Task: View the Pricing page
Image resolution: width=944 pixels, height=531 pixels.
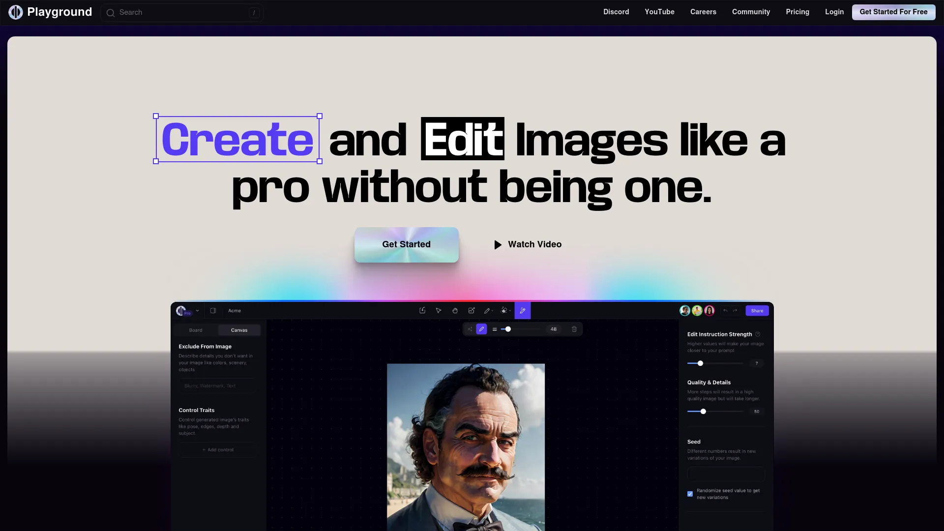Action: tap(797, 12)
